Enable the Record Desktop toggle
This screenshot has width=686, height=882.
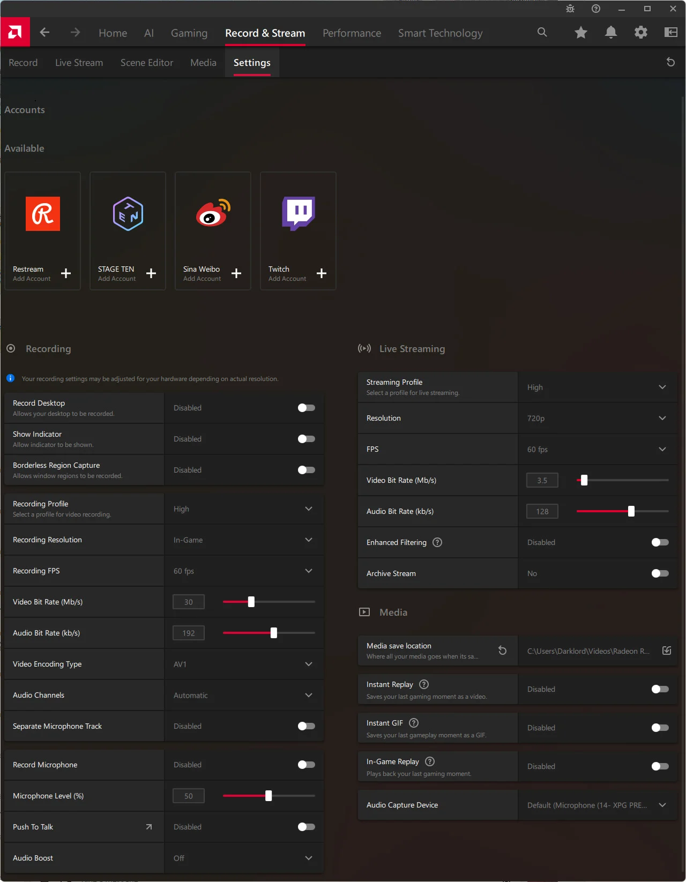point(306,408)
